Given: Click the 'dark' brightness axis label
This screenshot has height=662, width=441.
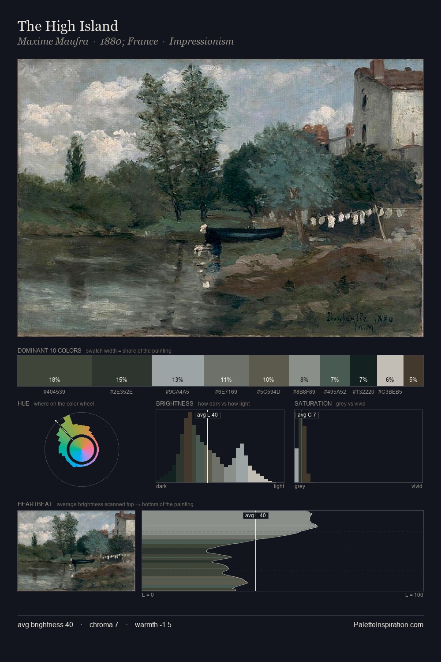Looking at the screenshot, I should (161, 486).
